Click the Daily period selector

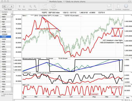[x=128, y=97]
